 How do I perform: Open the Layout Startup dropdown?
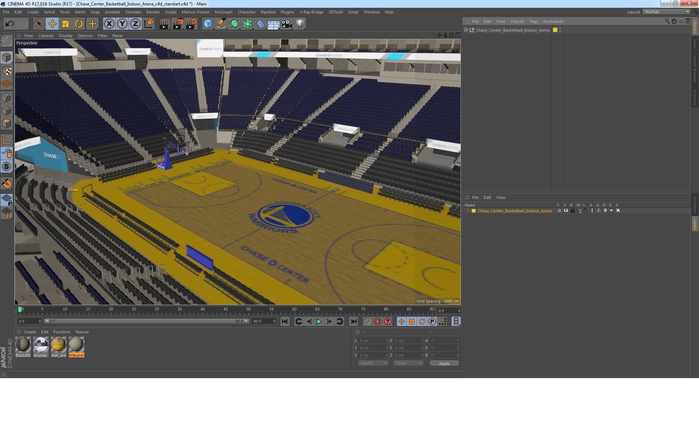pos(667,12)
